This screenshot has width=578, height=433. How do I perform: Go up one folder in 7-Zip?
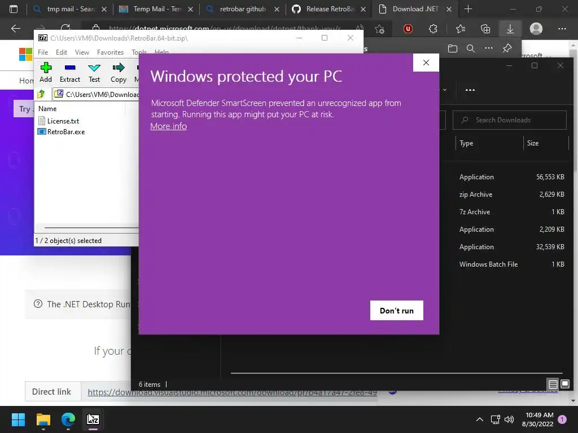tap(41, 94)
